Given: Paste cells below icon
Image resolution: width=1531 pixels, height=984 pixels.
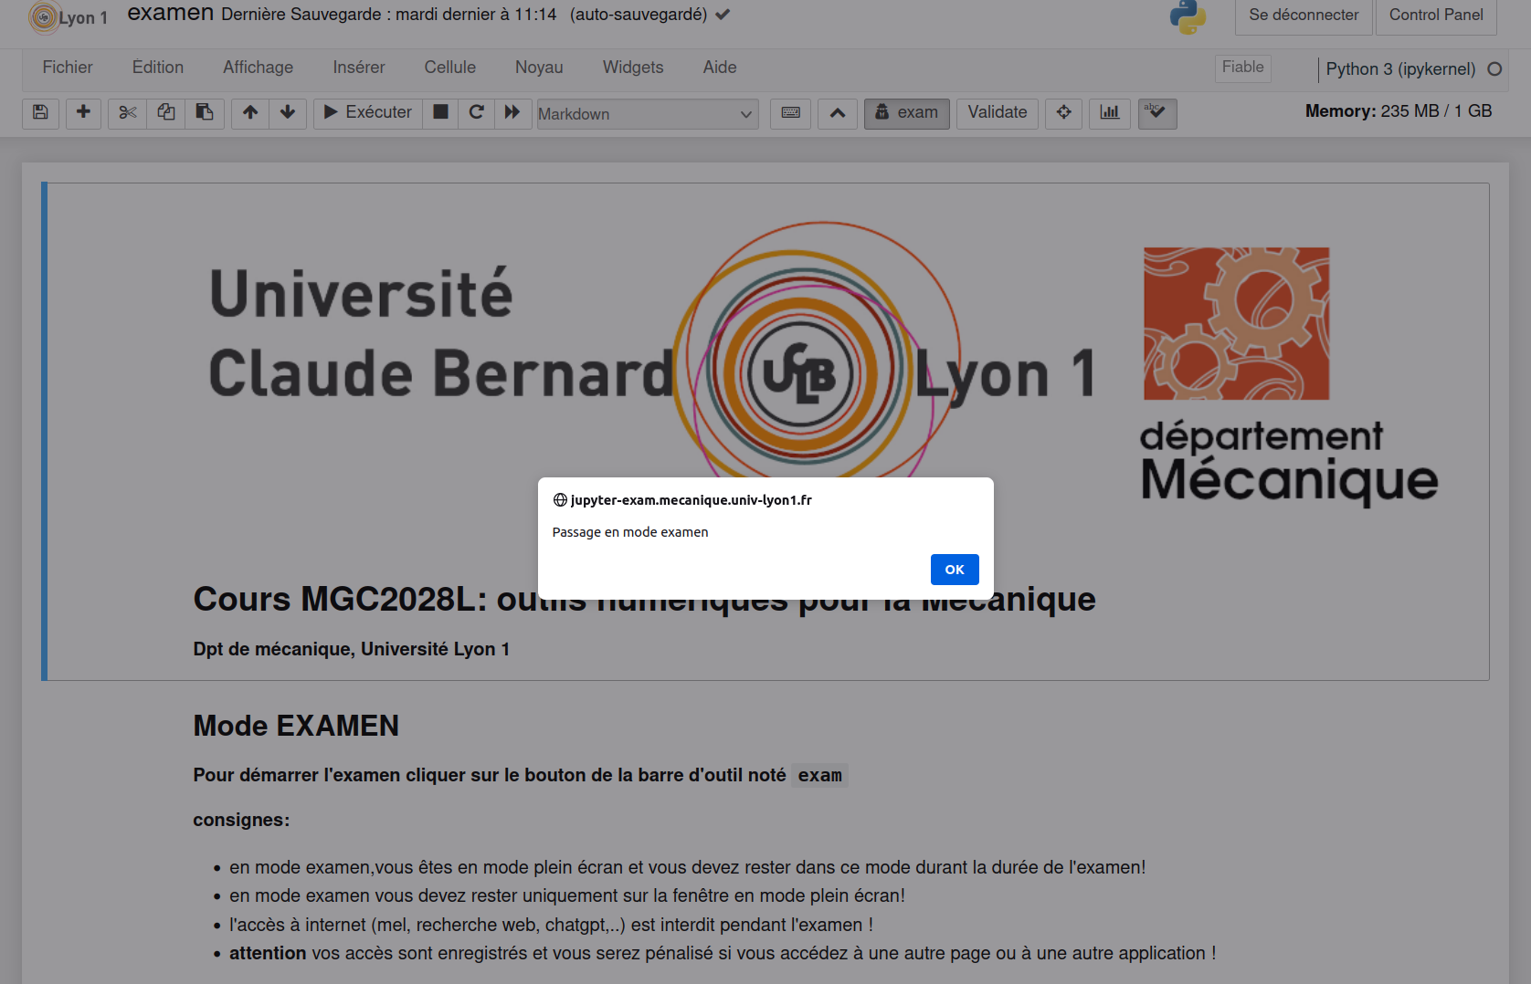Looking at the screenshot, I should tap(205, 112).
